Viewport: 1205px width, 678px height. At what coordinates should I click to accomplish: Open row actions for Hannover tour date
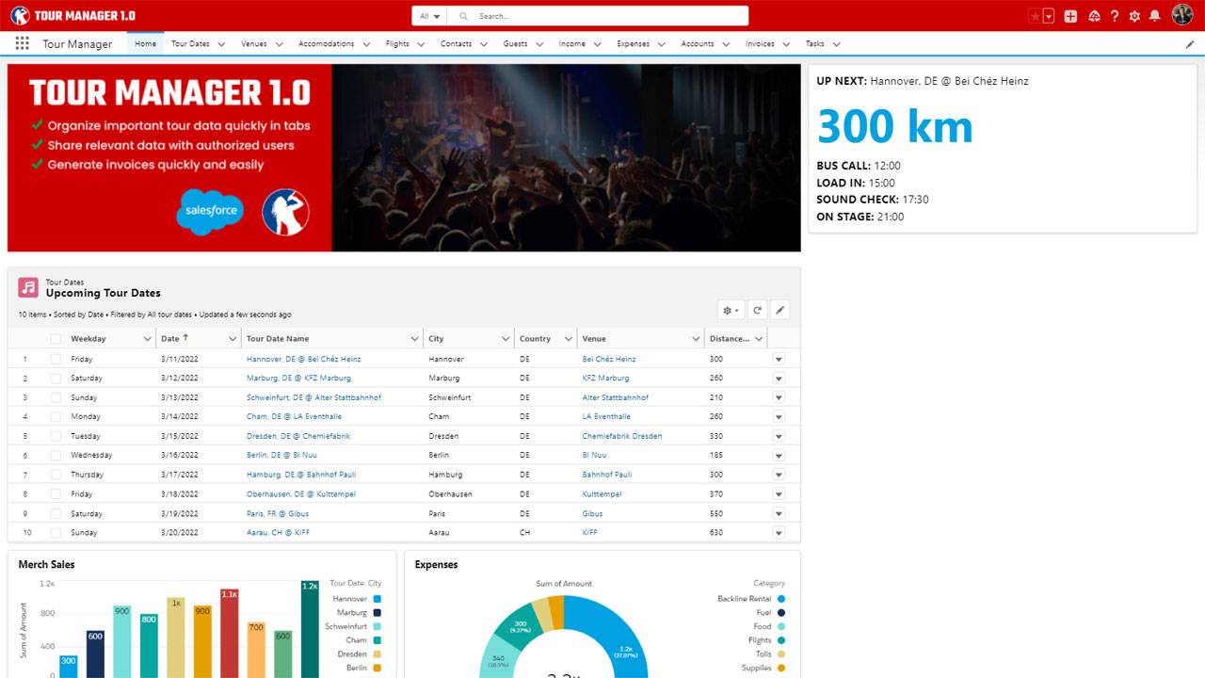(779, 359)
